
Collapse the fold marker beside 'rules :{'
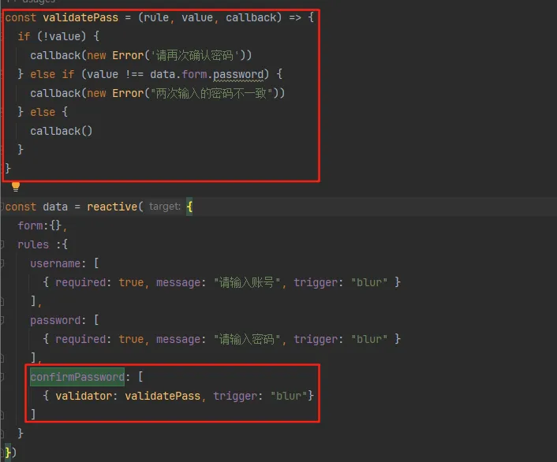[x=2, y=244]
